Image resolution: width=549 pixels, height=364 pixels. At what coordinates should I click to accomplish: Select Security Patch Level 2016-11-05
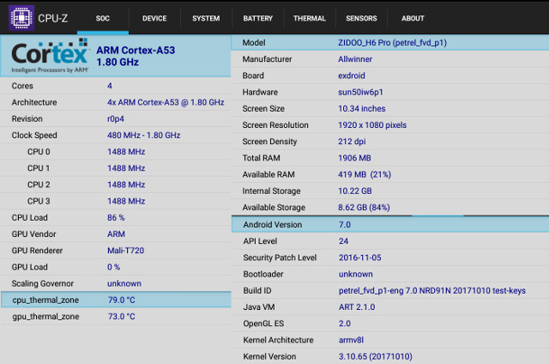click(x=360, y=258)
